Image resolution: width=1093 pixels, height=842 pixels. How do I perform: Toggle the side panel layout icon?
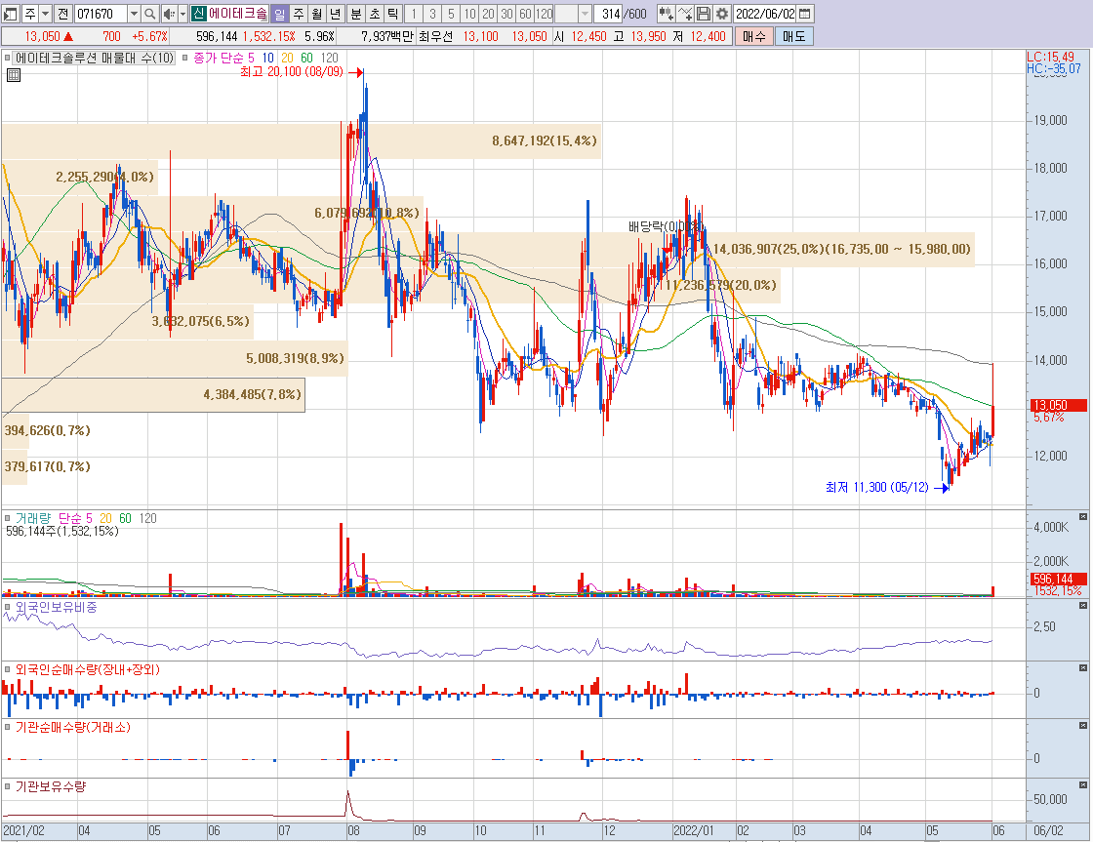[11, 14]
